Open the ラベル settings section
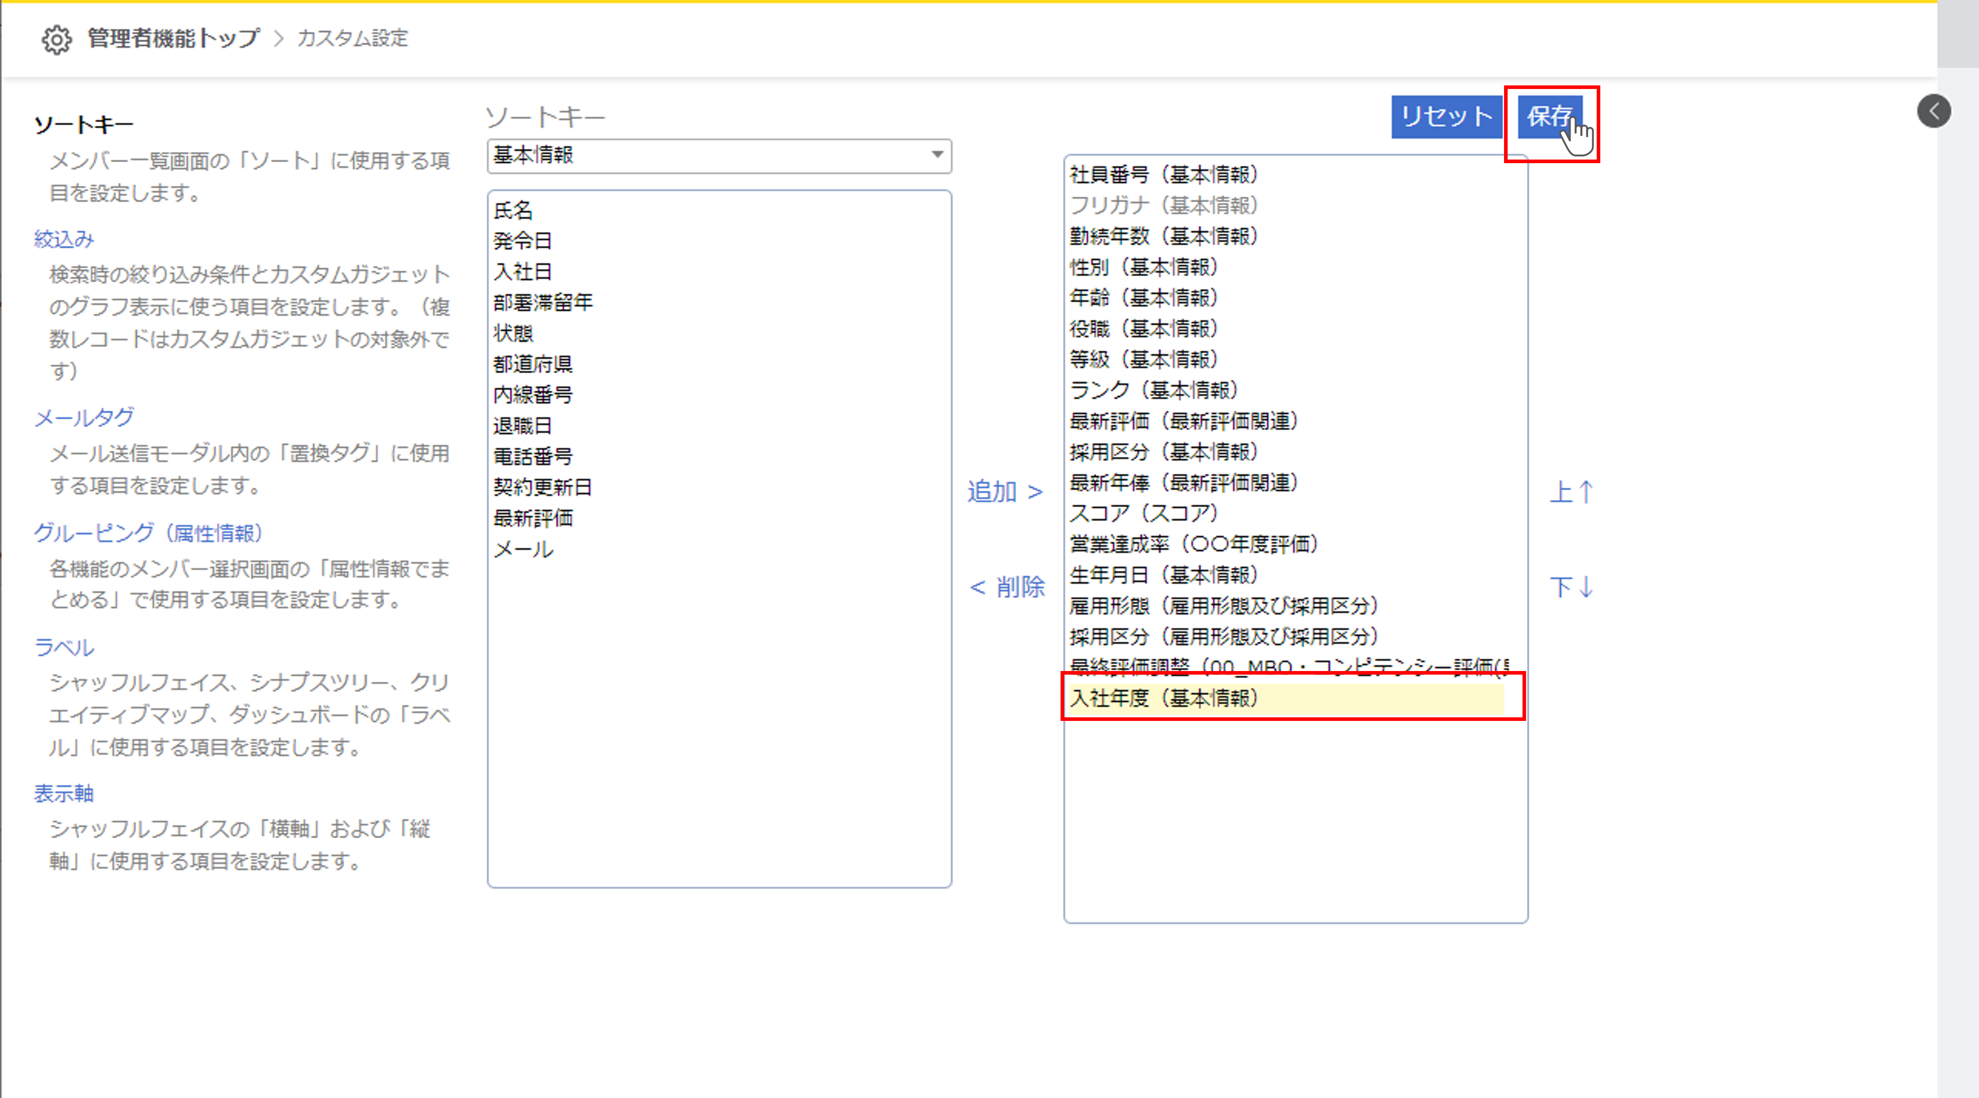This screenshot has width=1979, height=1098. pos(64,647)
